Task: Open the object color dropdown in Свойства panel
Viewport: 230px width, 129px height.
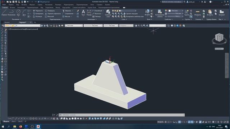Action: (176, 11)
